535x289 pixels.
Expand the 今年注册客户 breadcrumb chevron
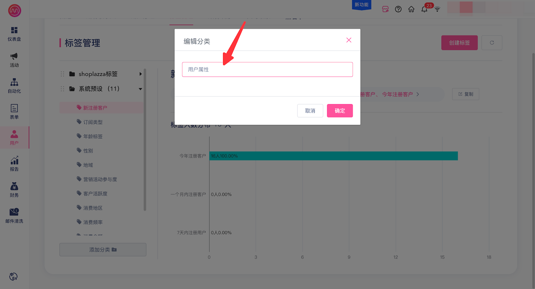418,94
